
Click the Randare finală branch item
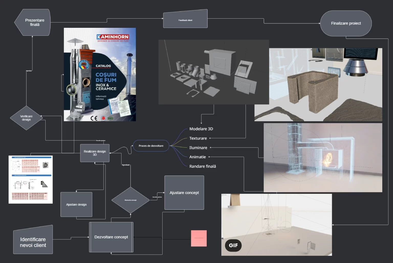click(203, 166)
